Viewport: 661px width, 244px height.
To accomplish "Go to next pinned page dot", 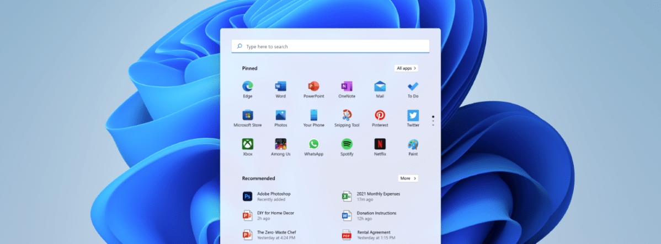I will pyautogui.click(x=433, y=121).
